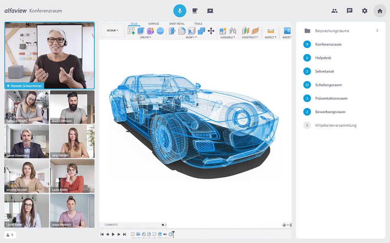The height and width of the screenshot is (243, 390).
Task: Open the purple Create Form tool
Action: pos(150,31)
